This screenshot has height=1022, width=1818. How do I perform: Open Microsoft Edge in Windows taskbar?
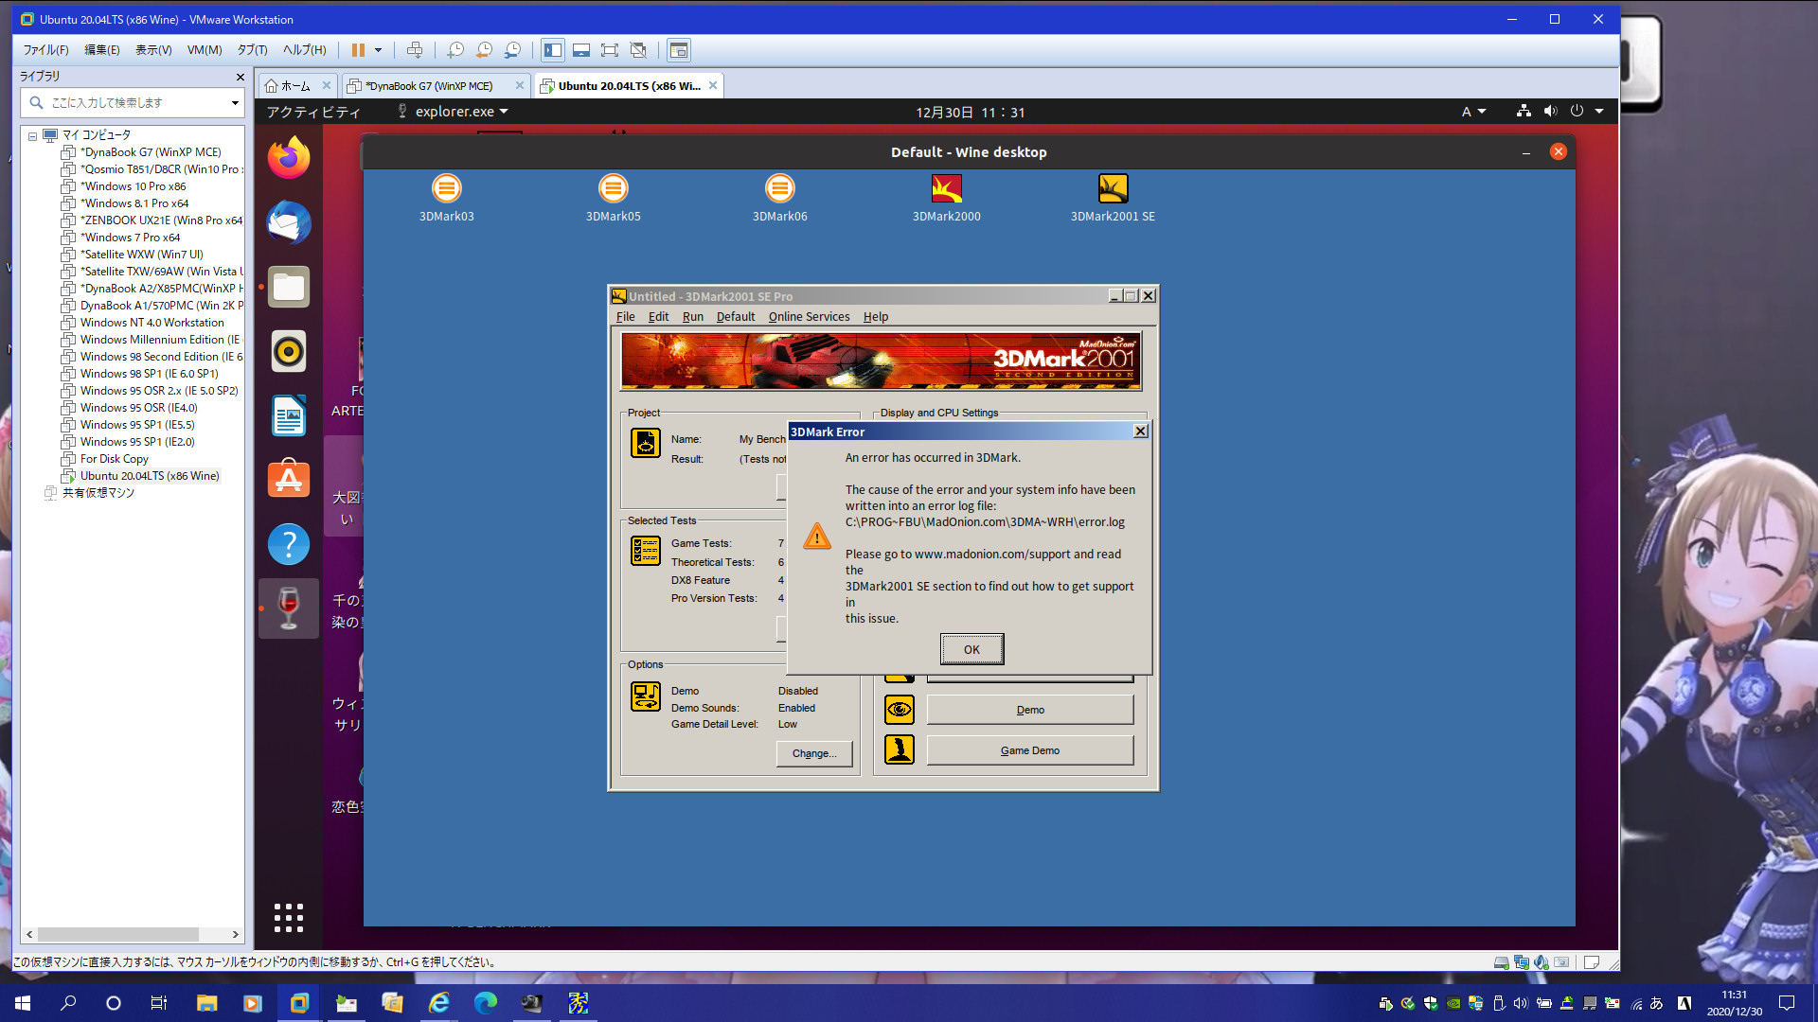coord(485,1003)
